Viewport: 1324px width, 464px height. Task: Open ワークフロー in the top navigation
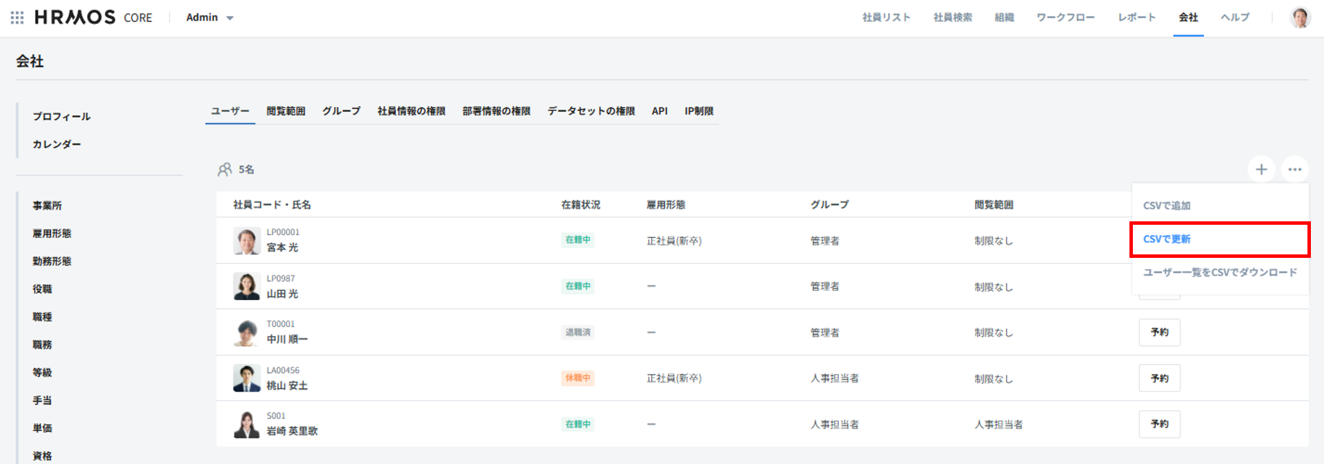(x=1065, y=17)
